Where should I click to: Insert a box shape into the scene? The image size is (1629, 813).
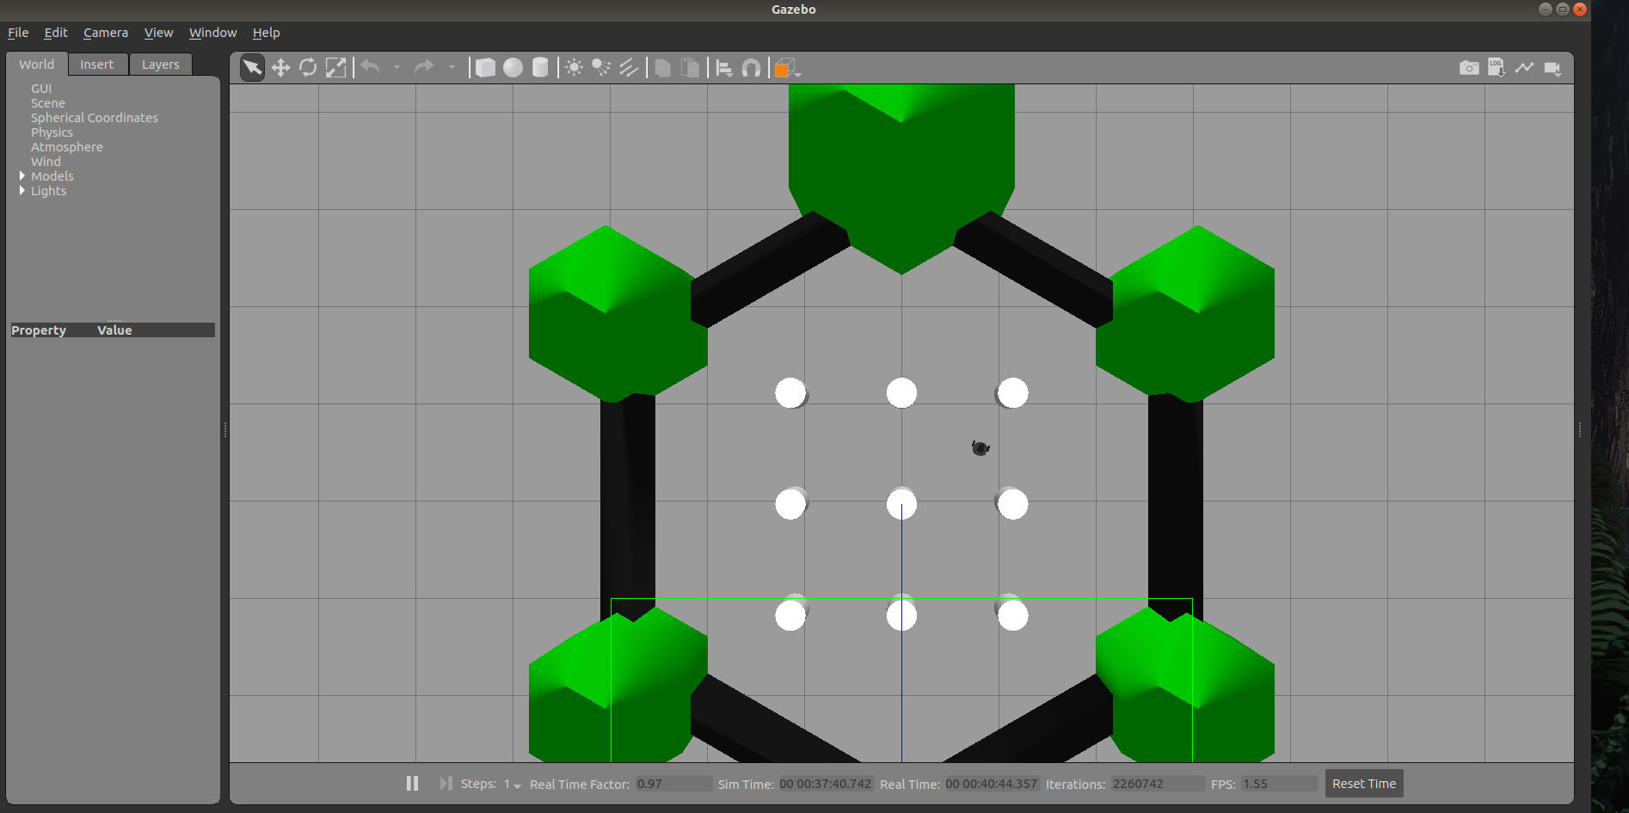pos(485,66)
